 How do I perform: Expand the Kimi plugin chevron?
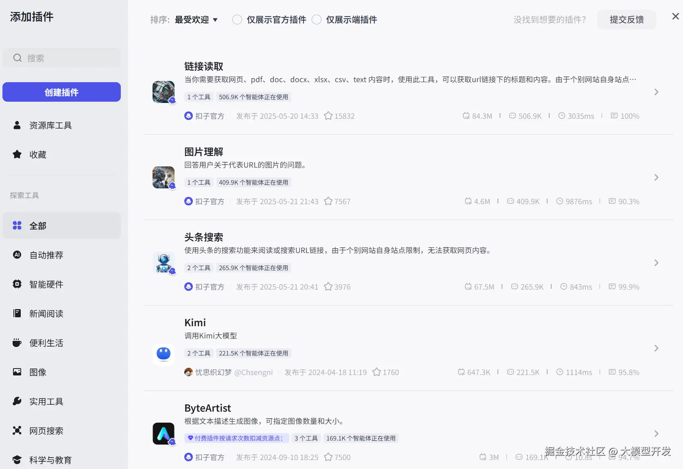pyautogui.click(x=656, y=348)
